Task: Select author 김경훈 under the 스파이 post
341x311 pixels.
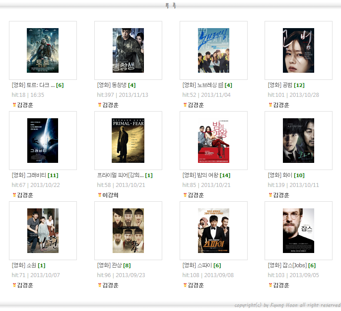Action: tap(196, 286)
